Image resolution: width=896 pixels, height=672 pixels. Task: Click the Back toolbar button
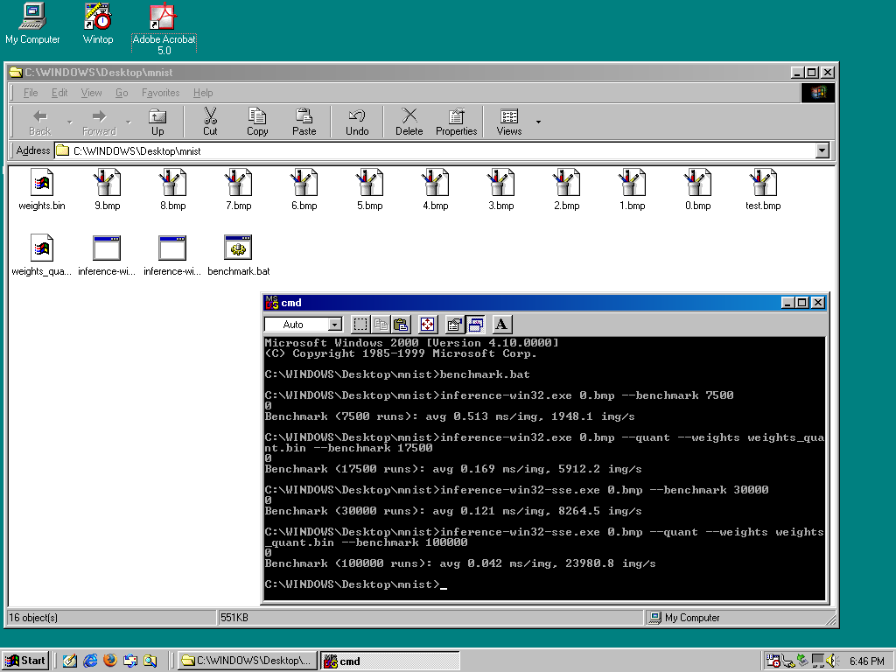40,122
